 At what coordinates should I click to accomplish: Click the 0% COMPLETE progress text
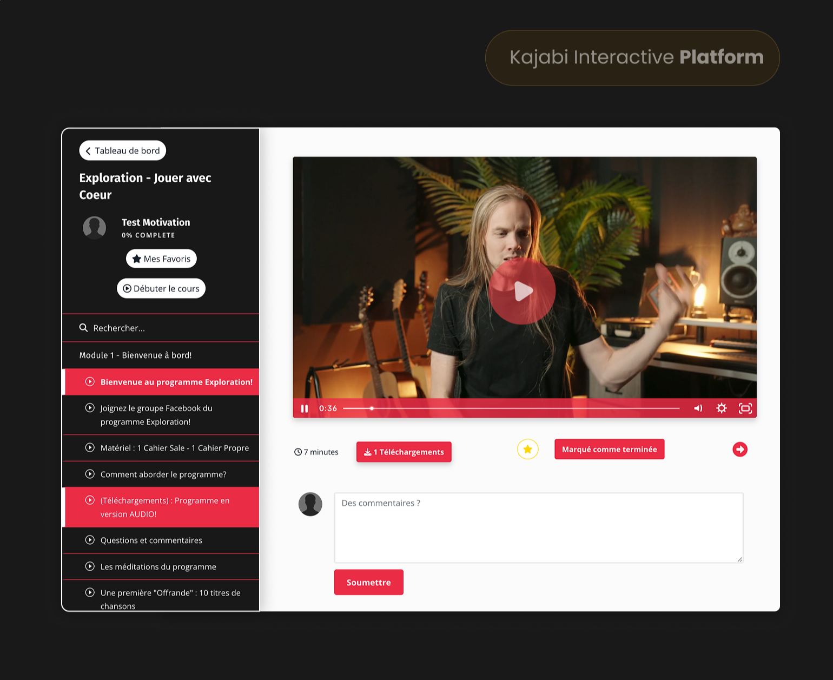pyautogui.click(x=148, y=235)
